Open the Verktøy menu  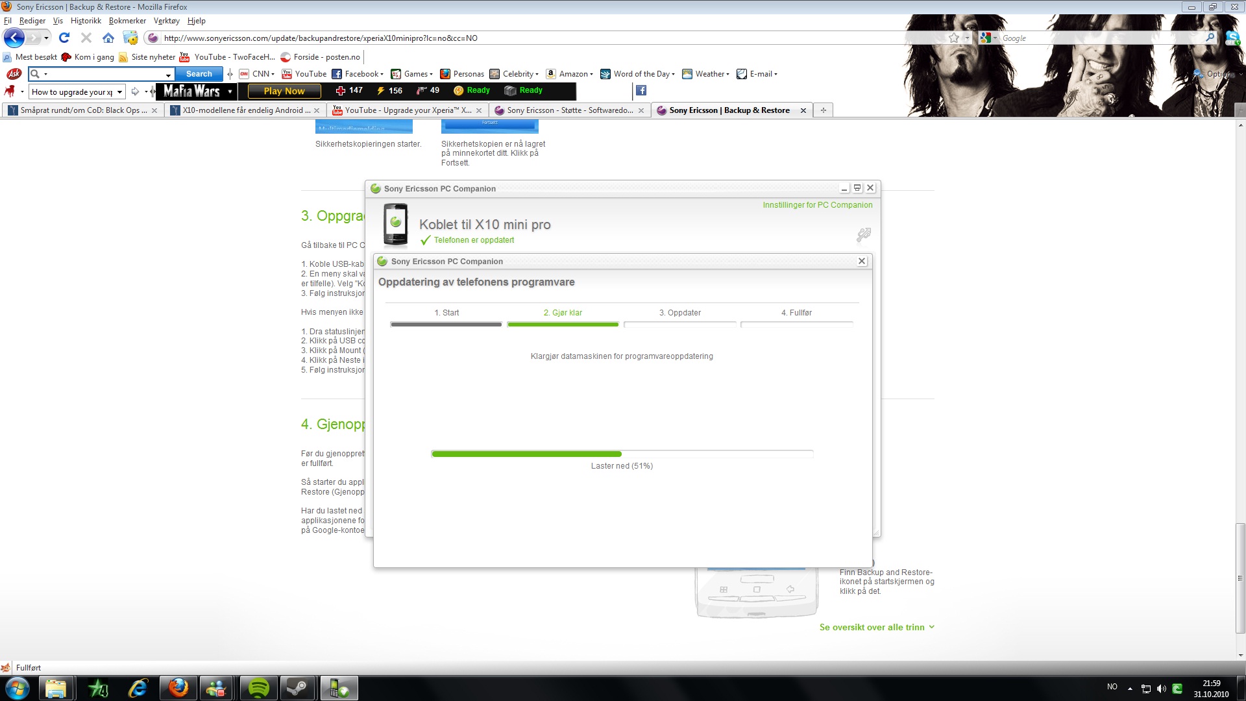point(166,21)
